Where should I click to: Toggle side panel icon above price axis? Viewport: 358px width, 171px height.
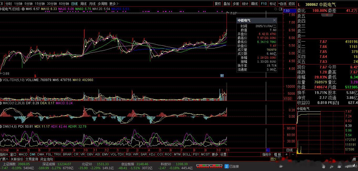pyautogui.click(x=280, y=9)
